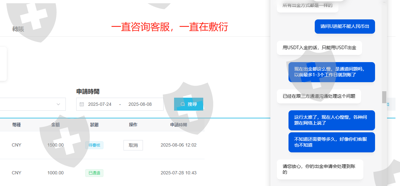Screen dimensions: 400x186
Task: Click the 待審核 status tag
Action: (x=94, y=145)
